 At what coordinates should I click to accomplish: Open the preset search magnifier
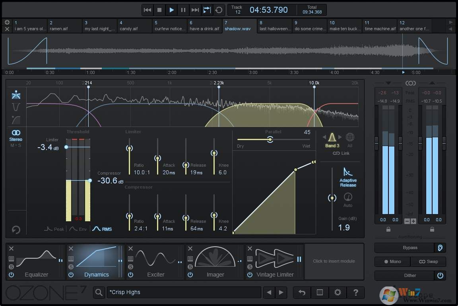tap(98, 292)
